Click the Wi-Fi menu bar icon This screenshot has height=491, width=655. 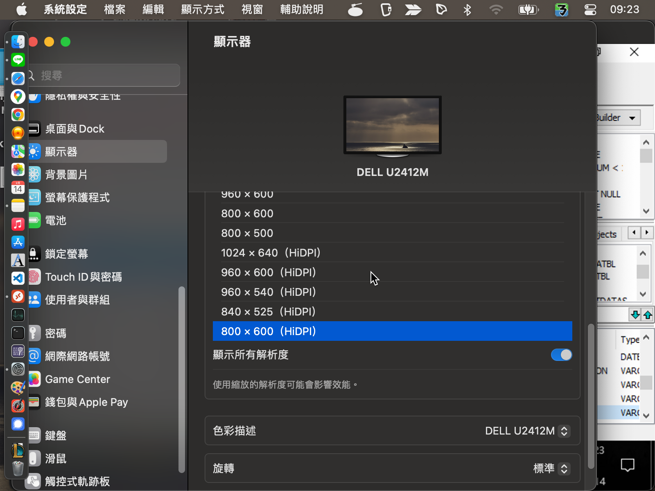tap(496, 9)
